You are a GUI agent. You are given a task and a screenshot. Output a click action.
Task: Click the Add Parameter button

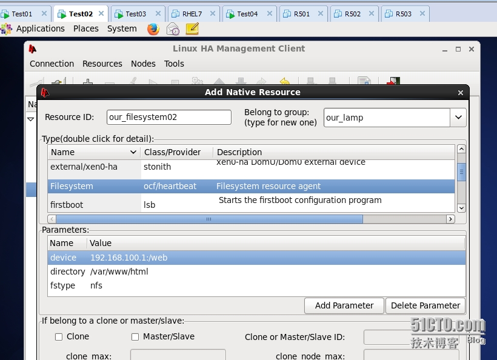click(x=344, y=305)
